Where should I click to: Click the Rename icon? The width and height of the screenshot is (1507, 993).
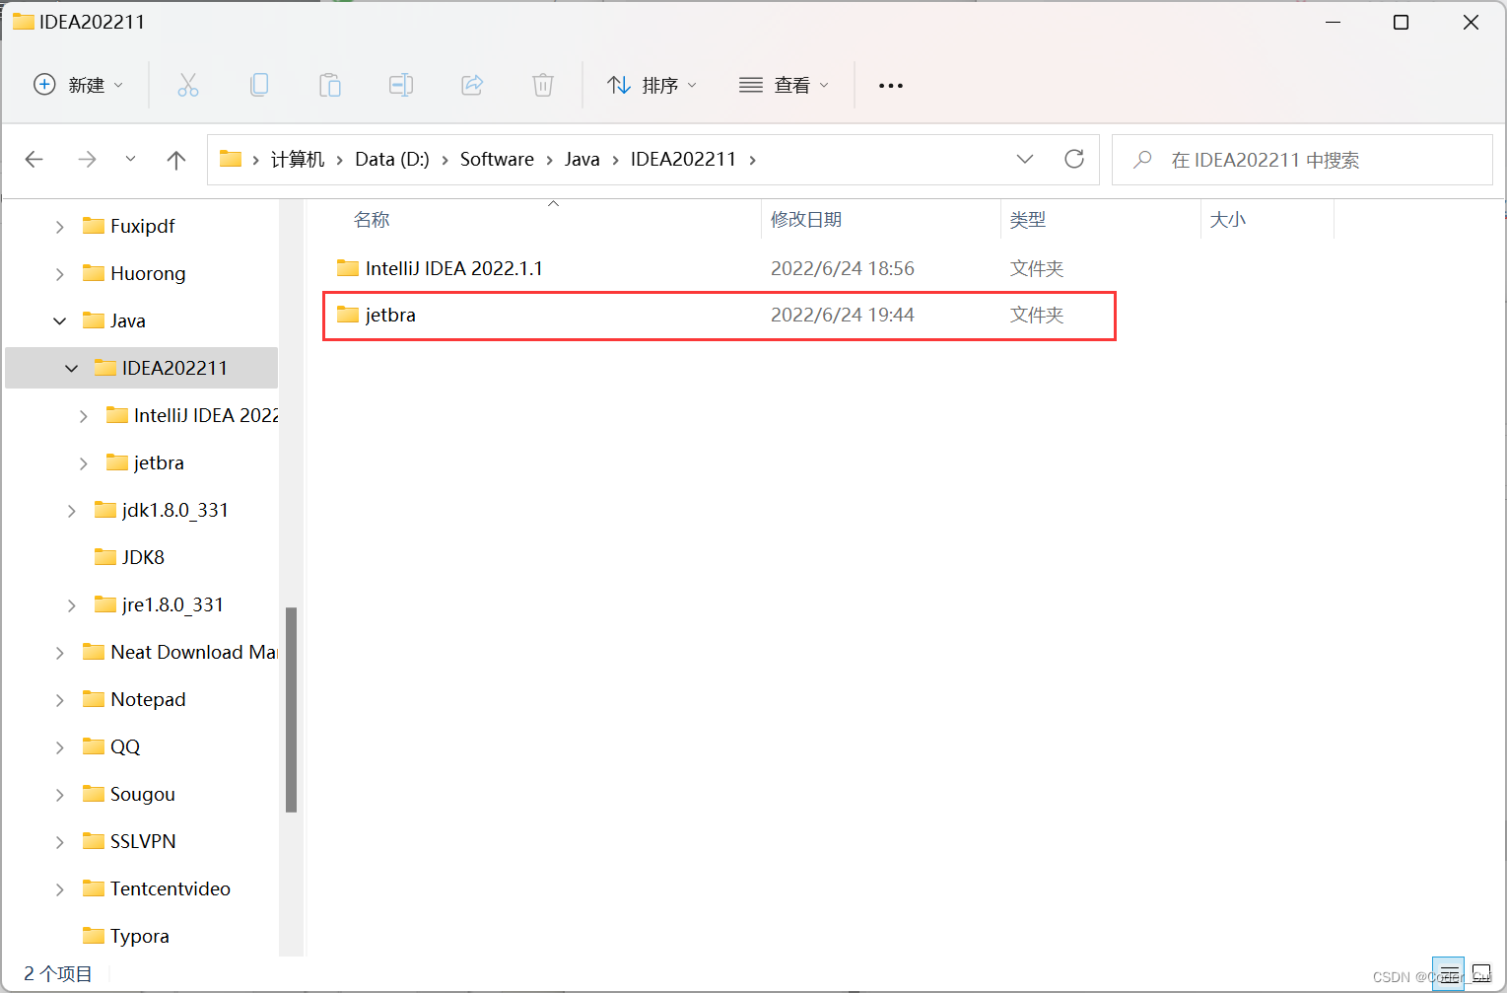click(401, 85)
